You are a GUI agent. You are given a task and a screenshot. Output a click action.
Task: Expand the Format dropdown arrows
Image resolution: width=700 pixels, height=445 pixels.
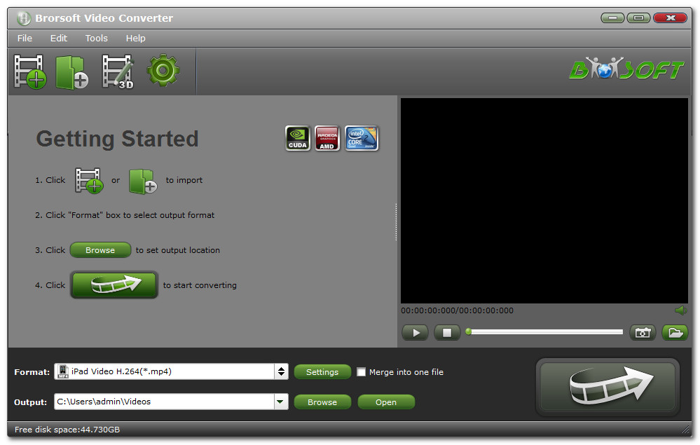(281, 371)
